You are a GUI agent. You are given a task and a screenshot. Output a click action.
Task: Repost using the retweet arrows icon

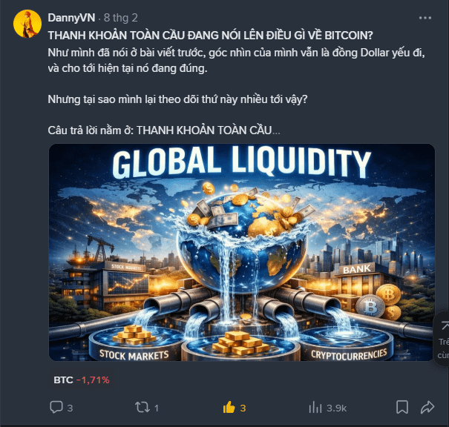point(142,407)
